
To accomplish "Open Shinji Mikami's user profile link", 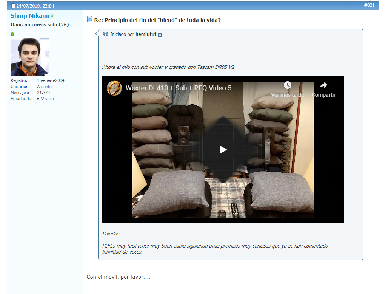I will 30,16.
